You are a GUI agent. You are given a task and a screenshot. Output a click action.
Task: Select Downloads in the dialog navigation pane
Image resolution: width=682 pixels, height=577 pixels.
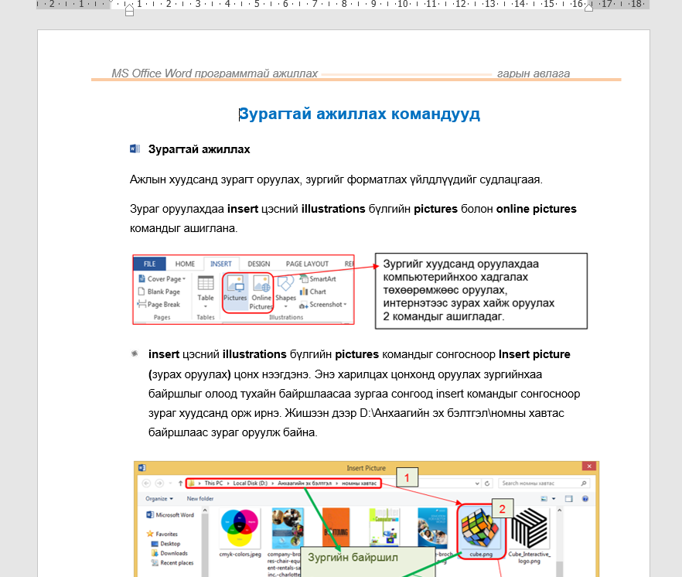(169, 553)
